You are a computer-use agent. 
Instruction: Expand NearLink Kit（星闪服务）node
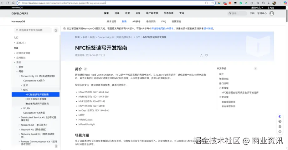tap(19, 125)
